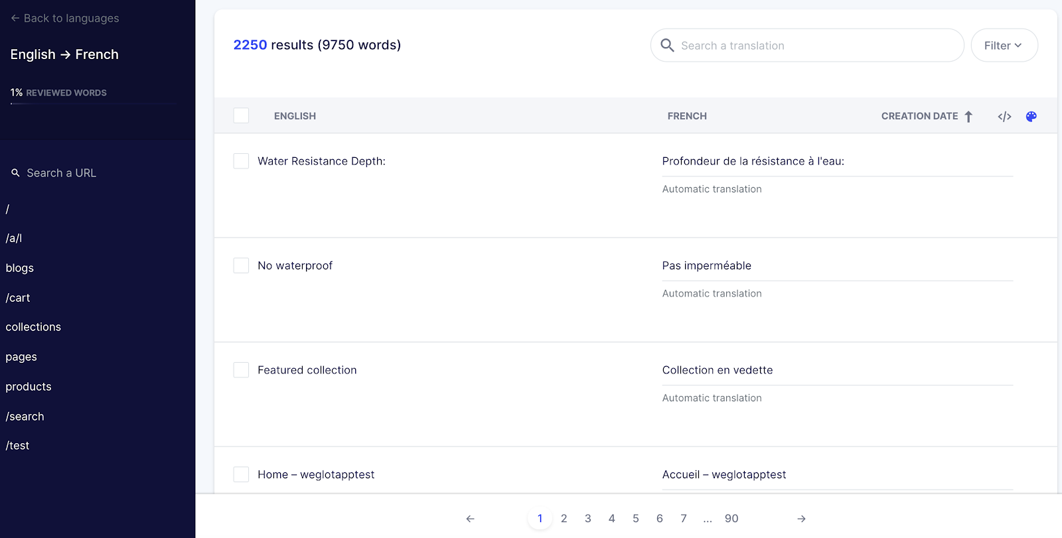Screen dimensions: 1062x538
Task: Click the code view icon in header
Action: click(1004, 117)
